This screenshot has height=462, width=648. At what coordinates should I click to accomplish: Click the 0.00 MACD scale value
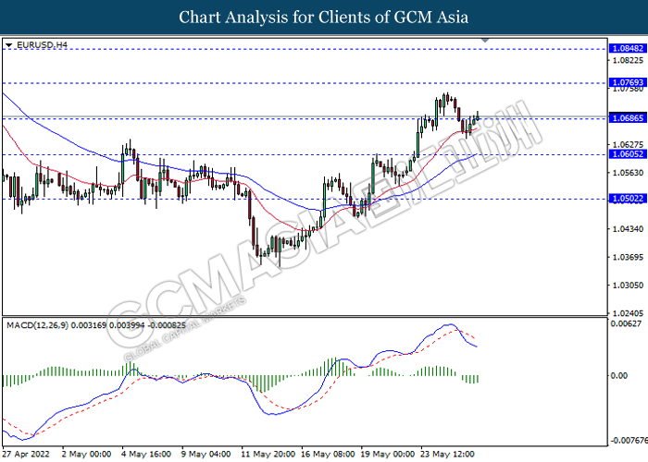(x=618, y=376)
